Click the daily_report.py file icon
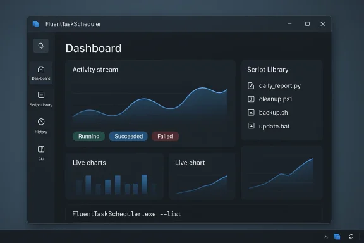Viewport: 364px width, 243px height. coord(251,85)
